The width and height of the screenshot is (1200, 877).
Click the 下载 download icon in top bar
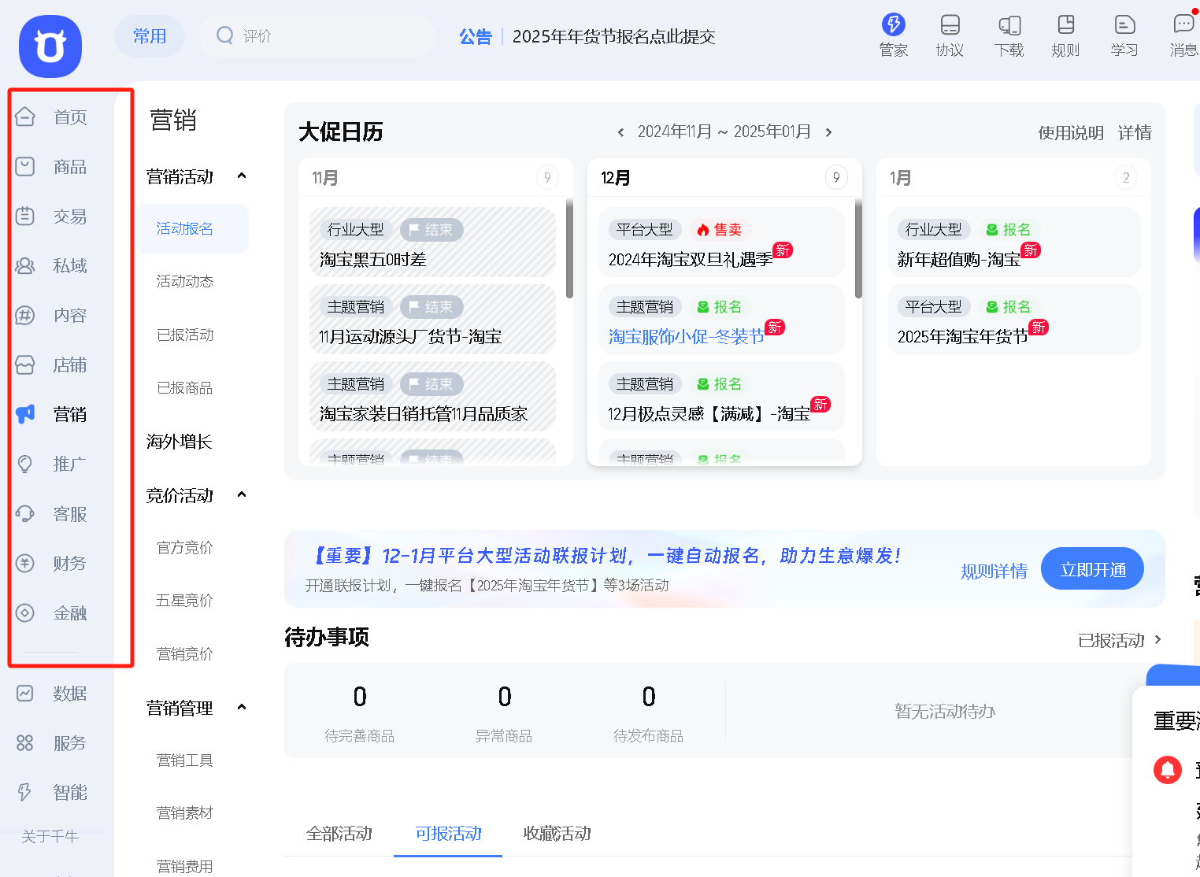coord(1009,24)
